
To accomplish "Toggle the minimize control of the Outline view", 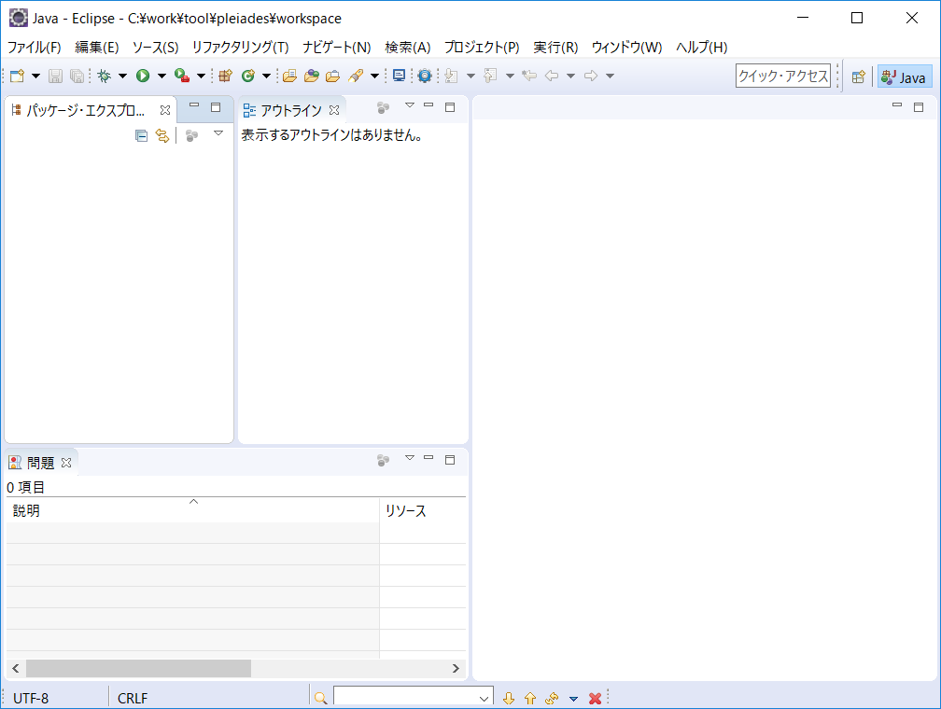I will pyautogui.click(x=428, y=107).
